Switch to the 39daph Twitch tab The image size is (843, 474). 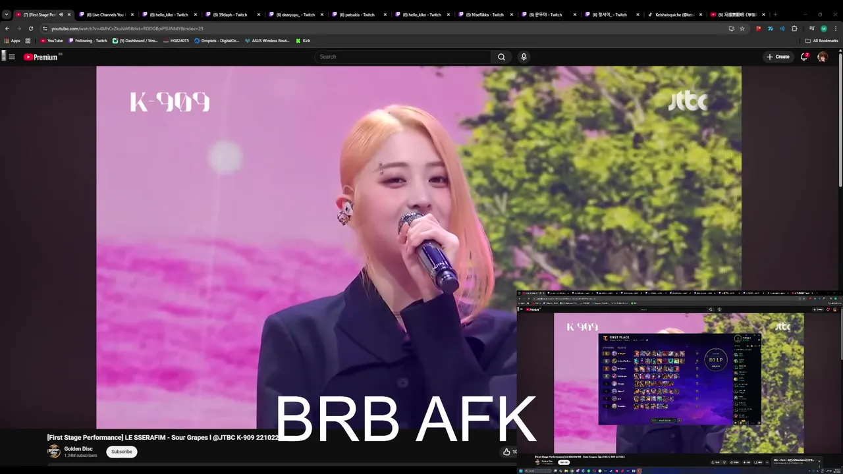tap(232, 14)
